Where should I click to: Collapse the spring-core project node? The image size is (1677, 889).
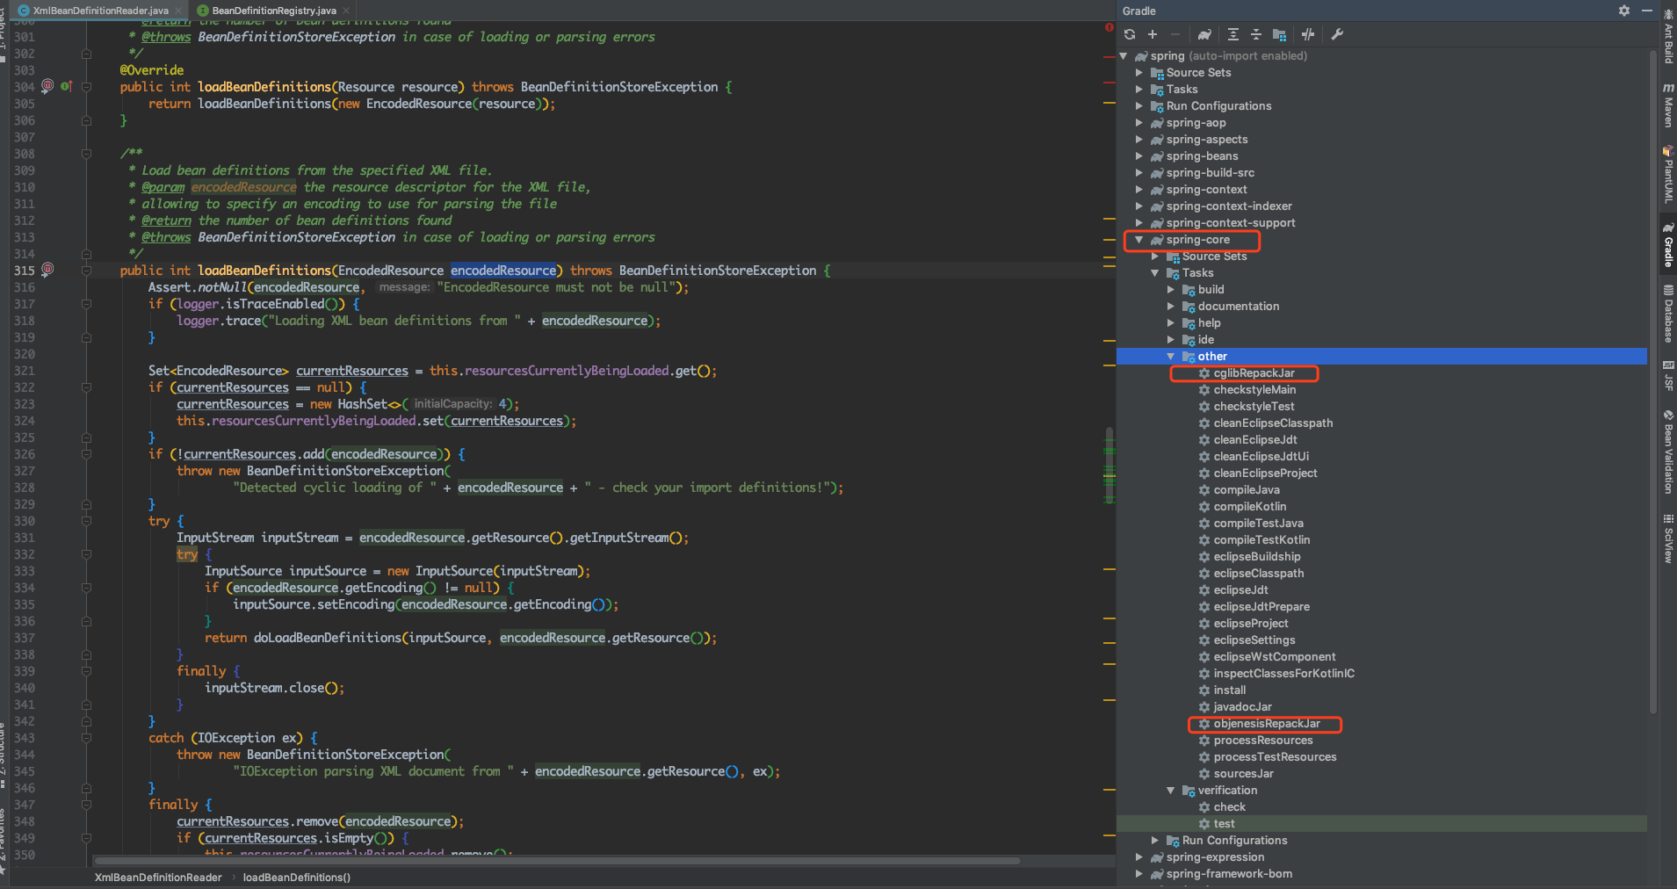[x=1138, y=240]
